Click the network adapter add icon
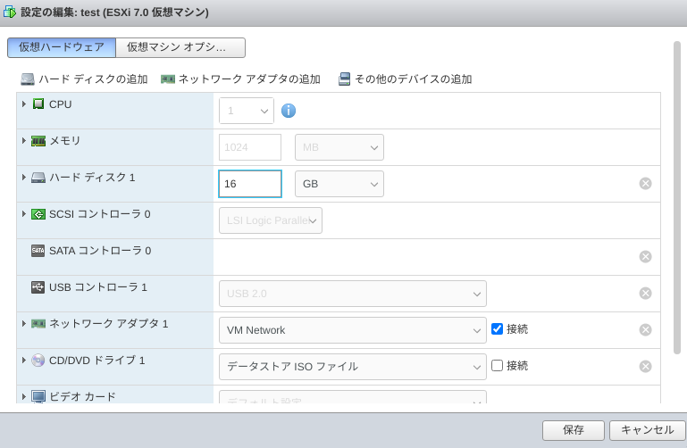Viewport: 687px width, 448px height. [168, 79]
